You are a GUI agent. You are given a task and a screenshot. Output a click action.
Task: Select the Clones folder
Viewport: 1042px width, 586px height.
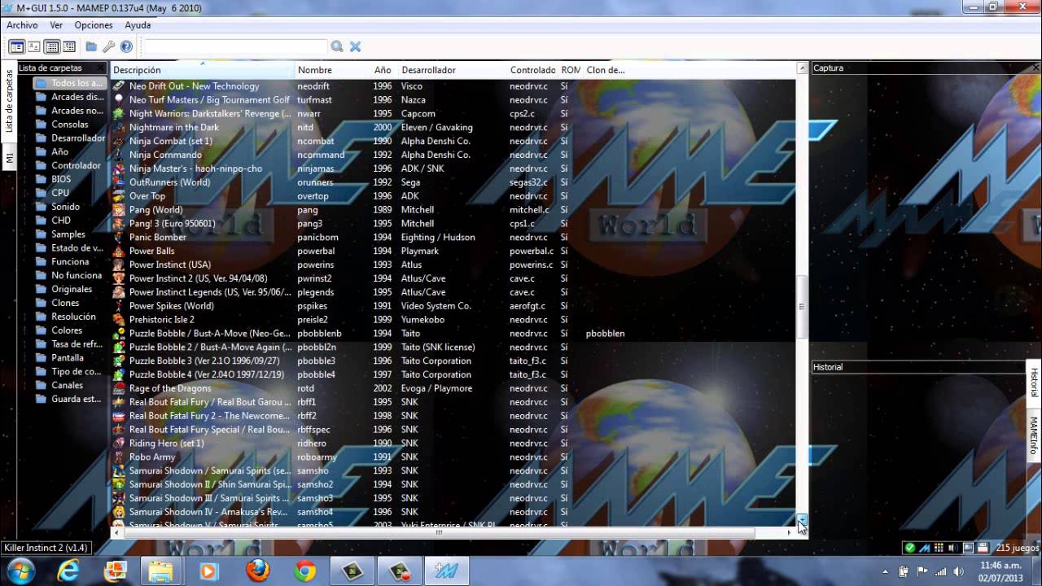(57, 303)
